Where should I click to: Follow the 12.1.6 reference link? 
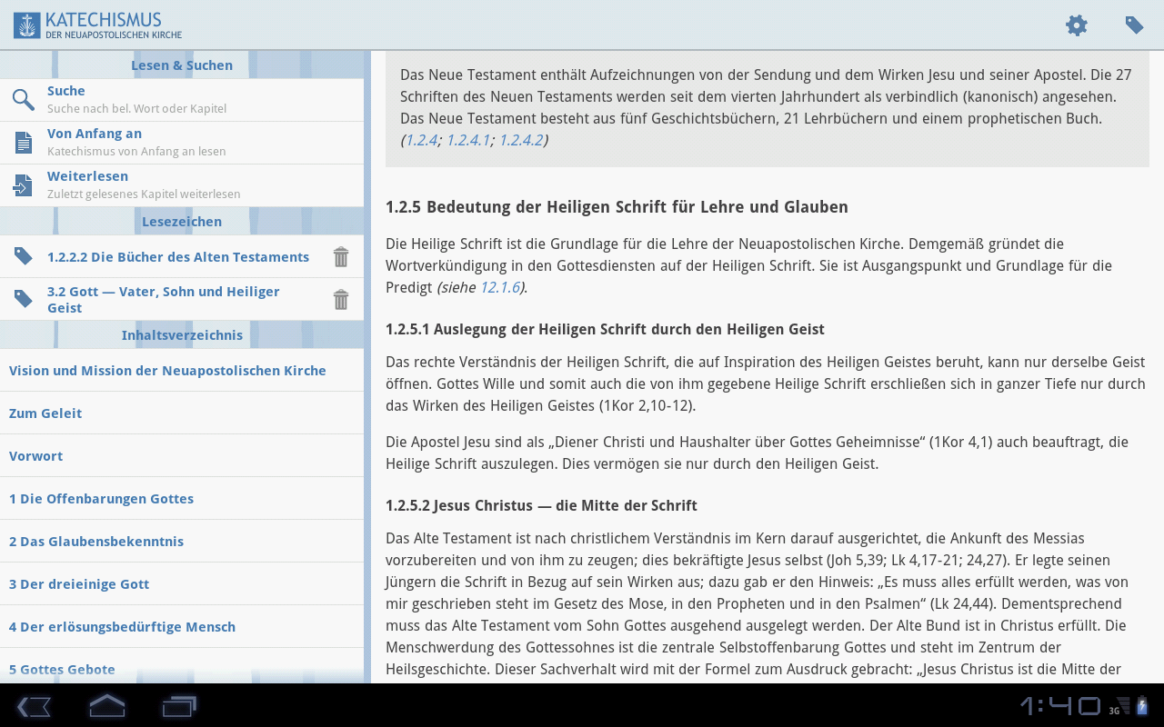tap(500, 287)
